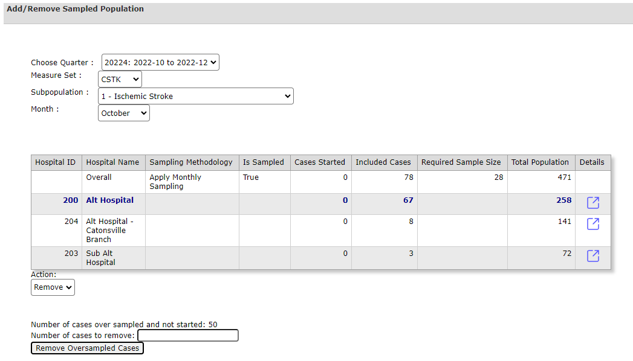Open details icon for Alt Hospital row
The width and height of the screenshot is (633, 361).
(x=592, y=203)
